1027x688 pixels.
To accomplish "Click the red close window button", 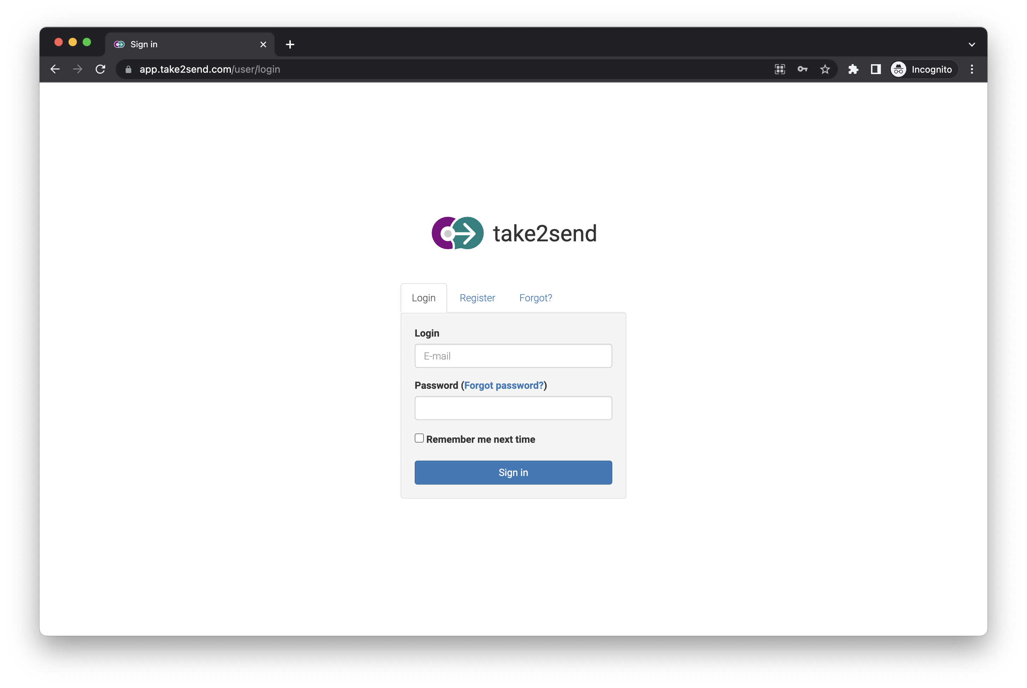I will [58, 42].
